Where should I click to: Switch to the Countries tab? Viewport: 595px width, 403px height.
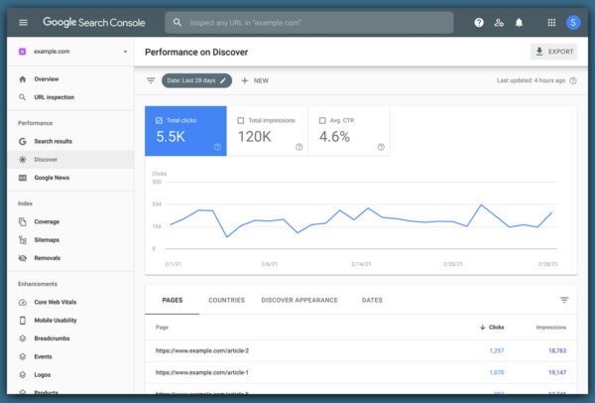(226, 300)
